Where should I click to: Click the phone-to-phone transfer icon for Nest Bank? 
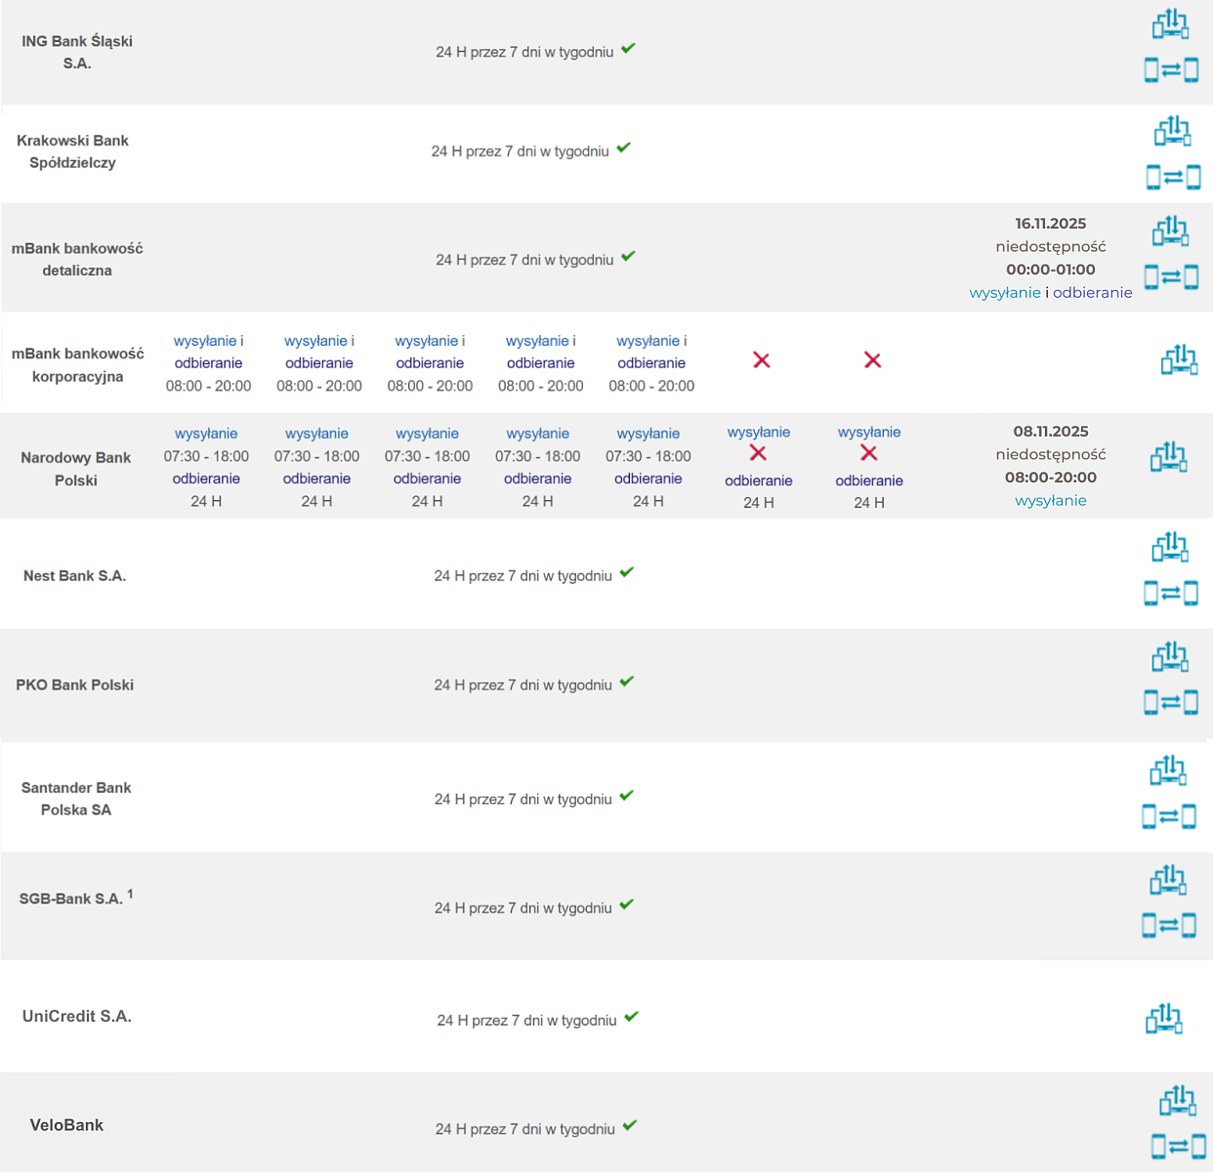(1170, 593)
